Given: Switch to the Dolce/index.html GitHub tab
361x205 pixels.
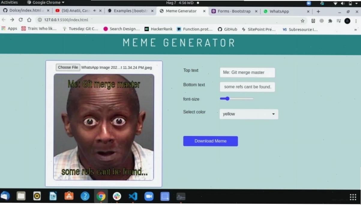Looking at the screenshot, I should [23, 11].
